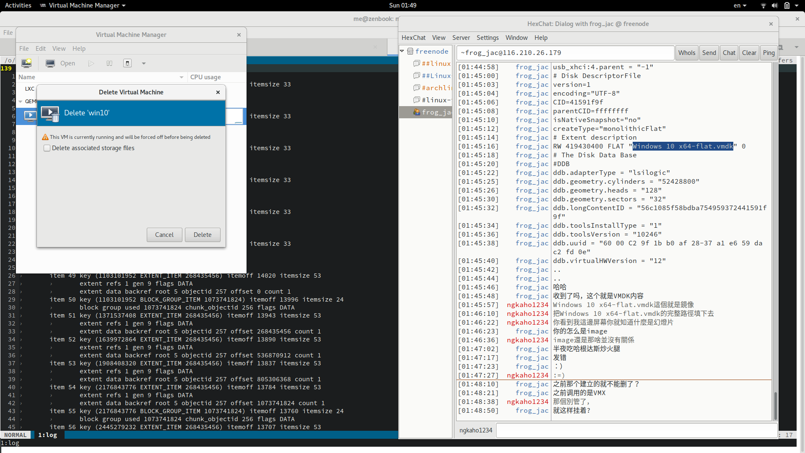Click the freenode server icon

coord(410,51)
